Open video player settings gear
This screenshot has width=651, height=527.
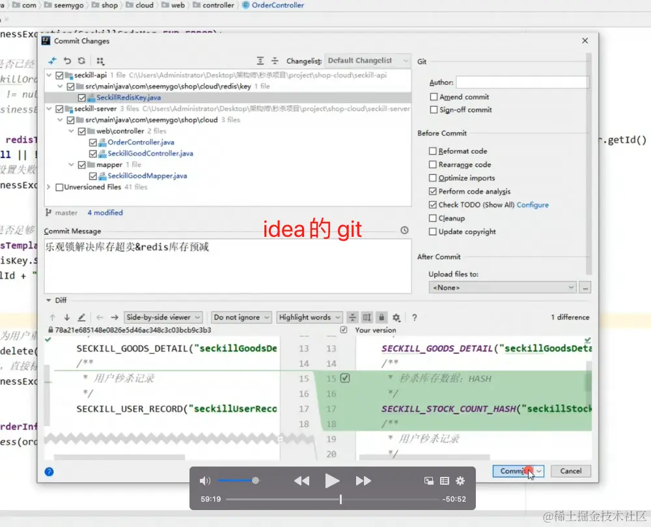[460, 481]
